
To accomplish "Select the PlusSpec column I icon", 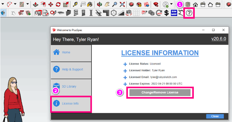I will point(91,13).
